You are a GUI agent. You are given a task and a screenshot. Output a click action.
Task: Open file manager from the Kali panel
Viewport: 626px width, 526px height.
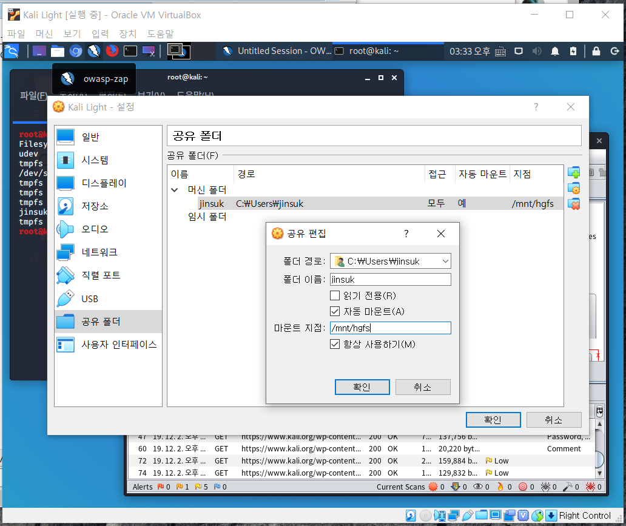tap(58, 51)
